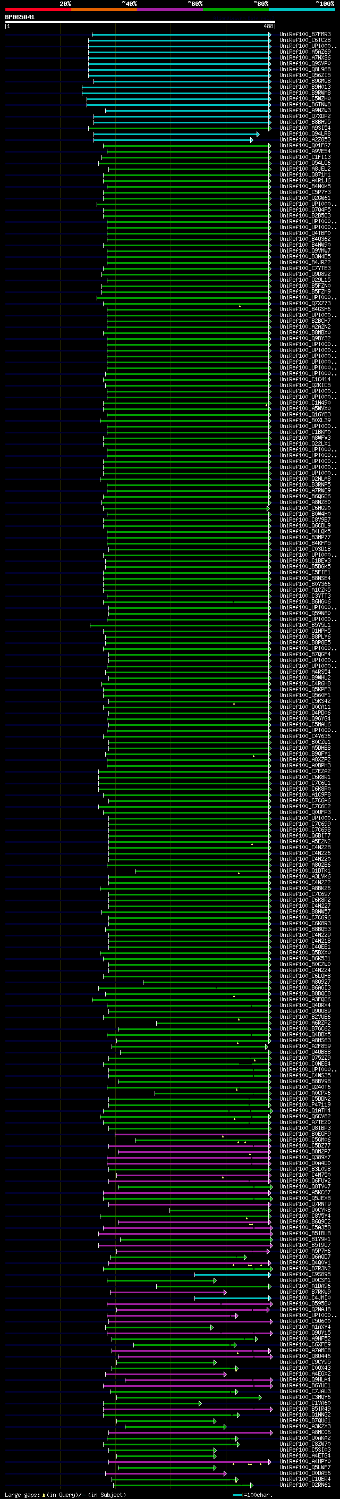
Task: Click hit label UniRef100_A4RS54
Action: (x=304, y=672)
